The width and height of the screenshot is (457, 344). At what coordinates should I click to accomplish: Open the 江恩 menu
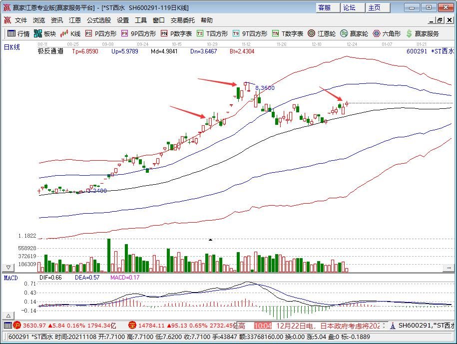(74, 20)
